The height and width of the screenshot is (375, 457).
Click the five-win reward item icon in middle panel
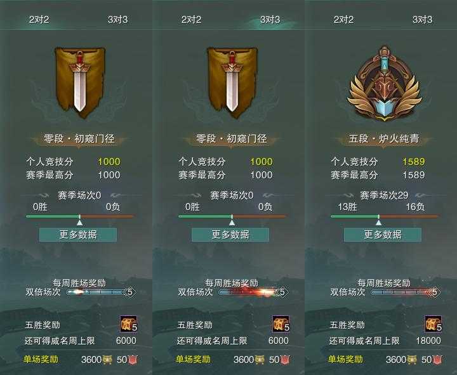(x=281, y=324)
